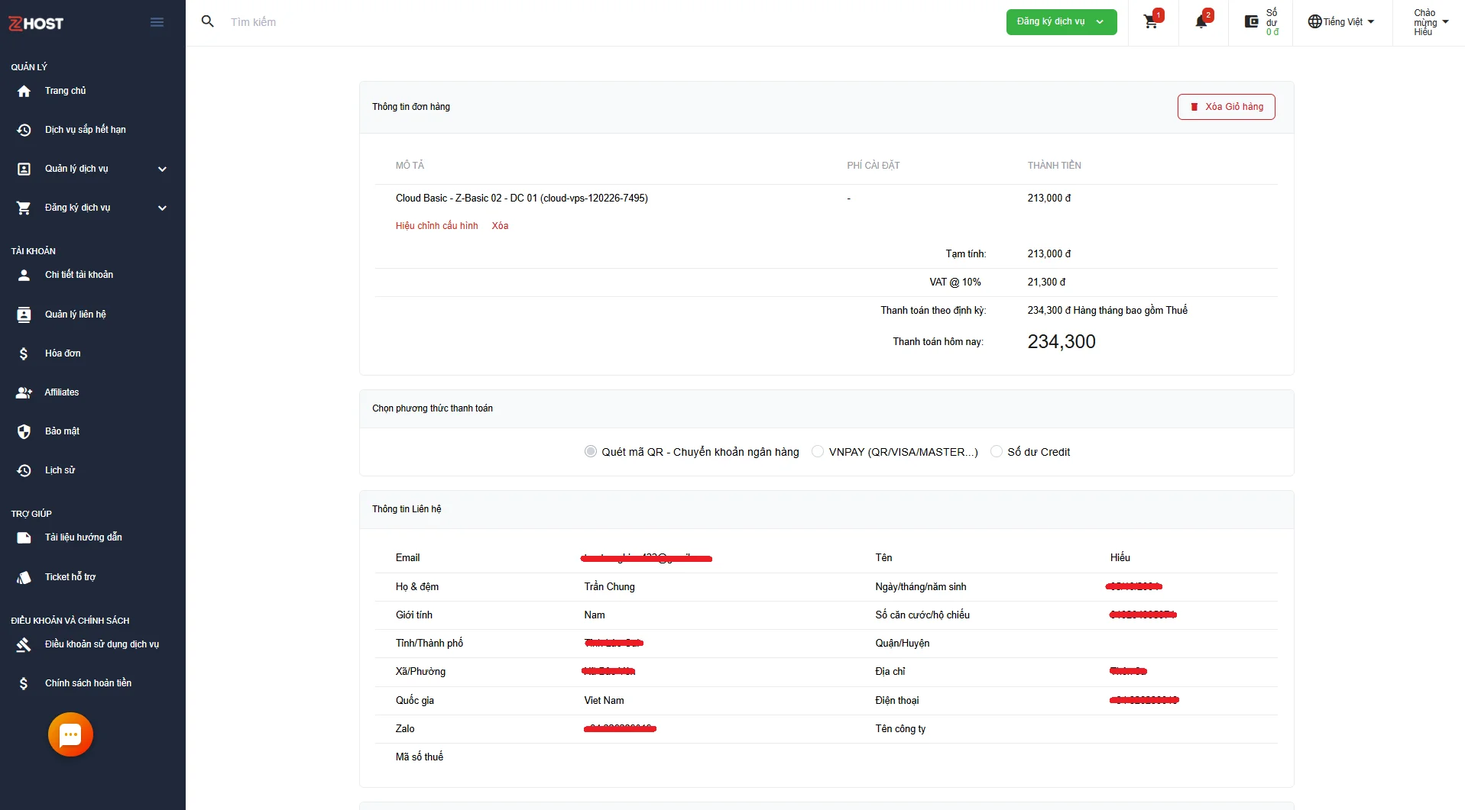
Task: Open the Tiếng Việt language dropdown
Action: pos(1343,21)
